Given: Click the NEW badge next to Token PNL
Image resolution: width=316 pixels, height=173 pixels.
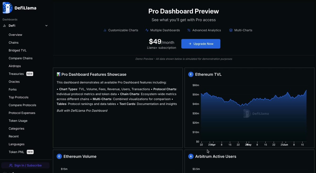Looking at the screenshot, I should pos(30,152).
